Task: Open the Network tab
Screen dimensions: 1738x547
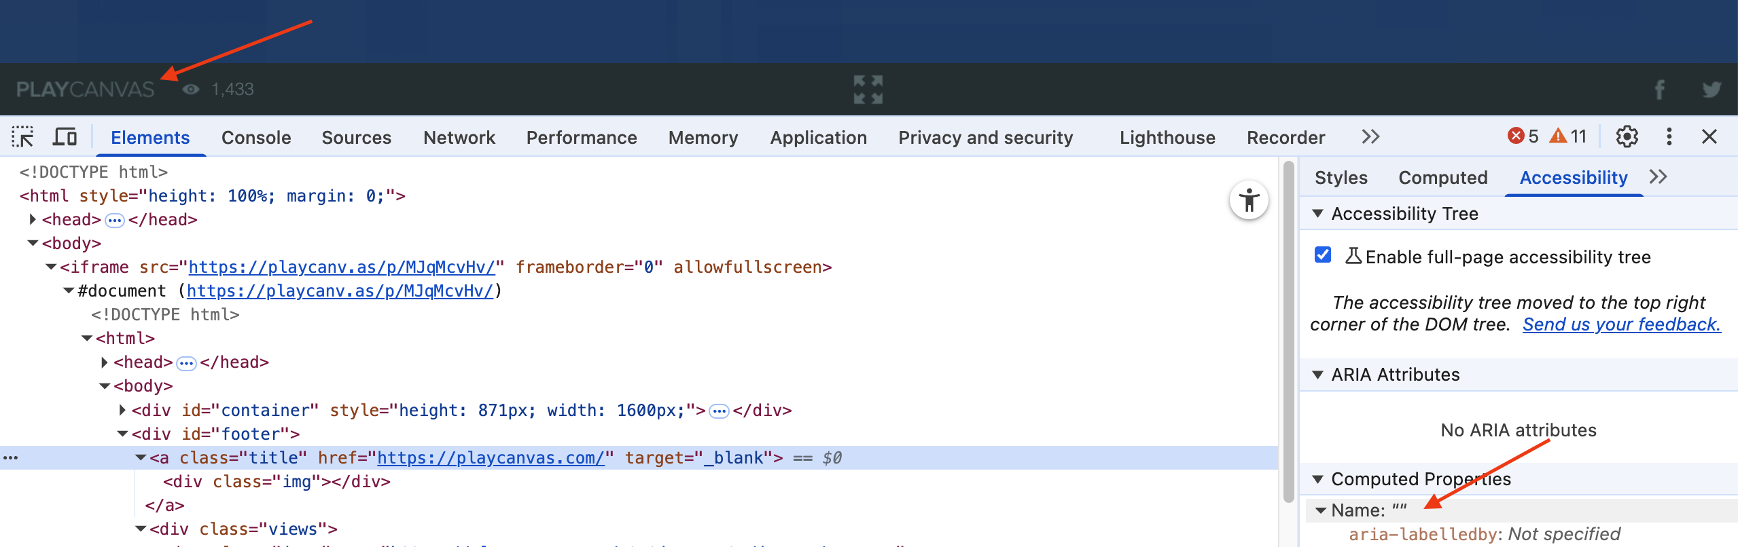Action: 459,138
